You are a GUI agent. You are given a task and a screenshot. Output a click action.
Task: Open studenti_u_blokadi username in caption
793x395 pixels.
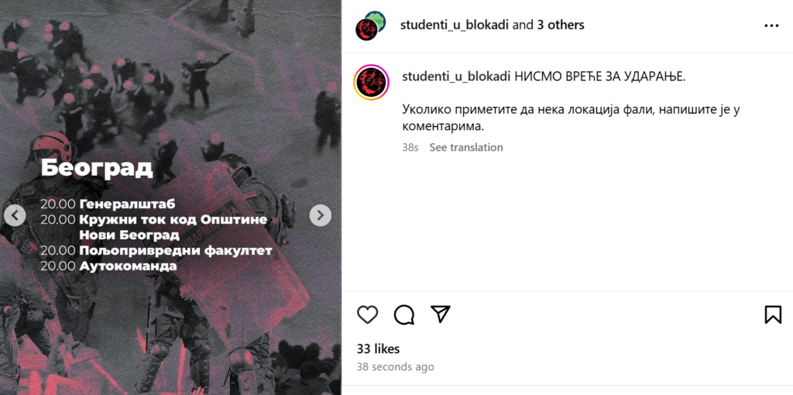pos(457,77)
